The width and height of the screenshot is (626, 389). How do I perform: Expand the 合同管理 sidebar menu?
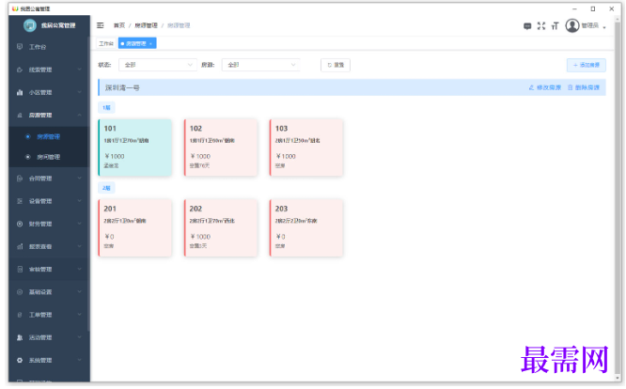click(x=48, y=179)
